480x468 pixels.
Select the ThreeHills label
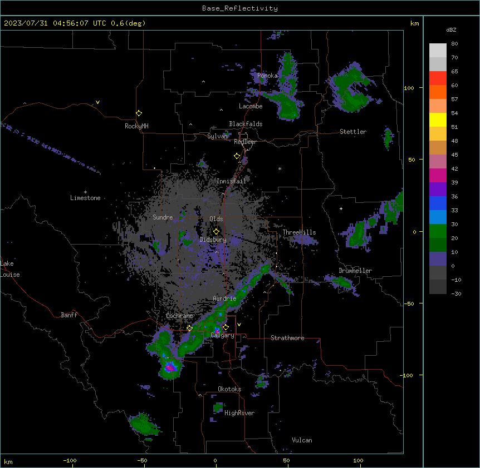tap(299, 232)
